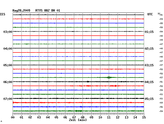This screenshot has width=164, height=124.
Task: Click the black event burst on 06:00 trace
Action: (88, 82)
